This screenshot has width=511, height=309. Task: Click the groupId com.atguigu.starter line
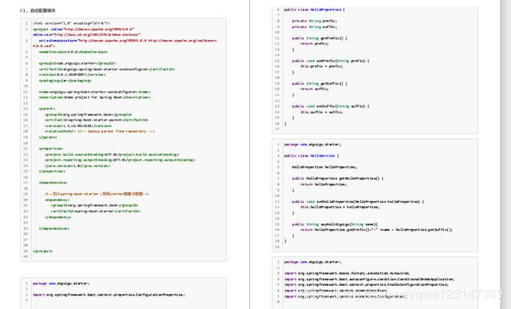point(77,63)
